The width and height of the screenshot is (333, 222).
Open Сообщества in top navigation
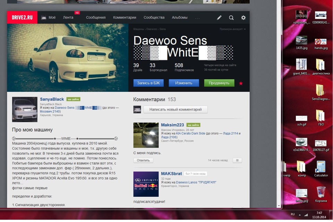point(154,18)
